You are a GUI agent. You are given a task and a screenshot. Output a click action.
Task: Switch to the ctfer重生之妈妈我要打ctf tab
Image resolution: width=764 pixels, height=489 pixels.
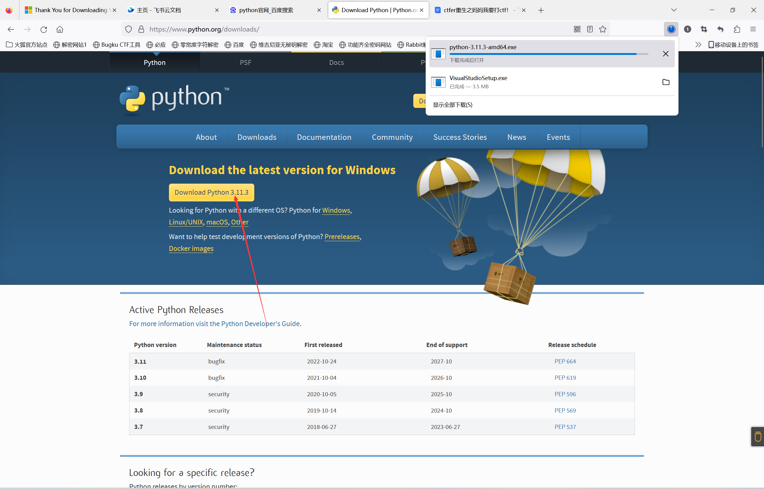click(x=480, y=10)
